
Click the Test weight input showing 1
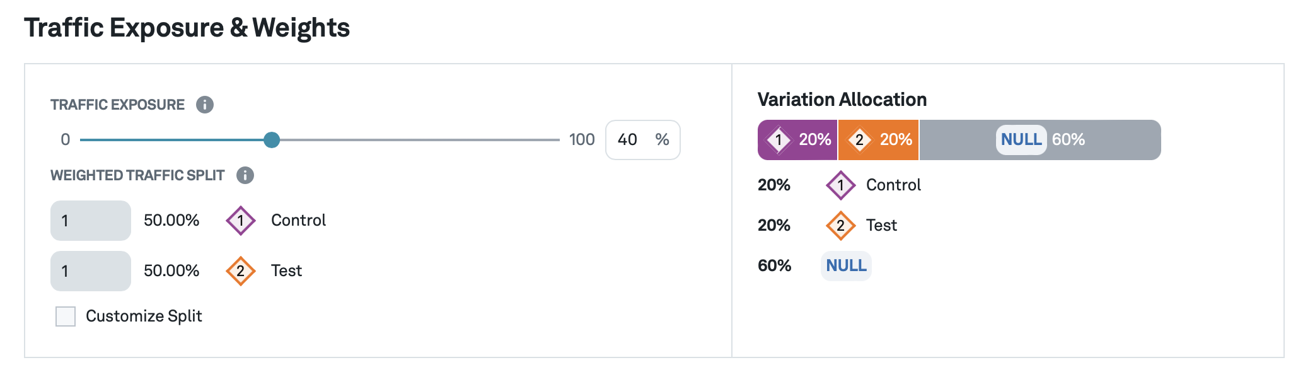pos(90,270)
